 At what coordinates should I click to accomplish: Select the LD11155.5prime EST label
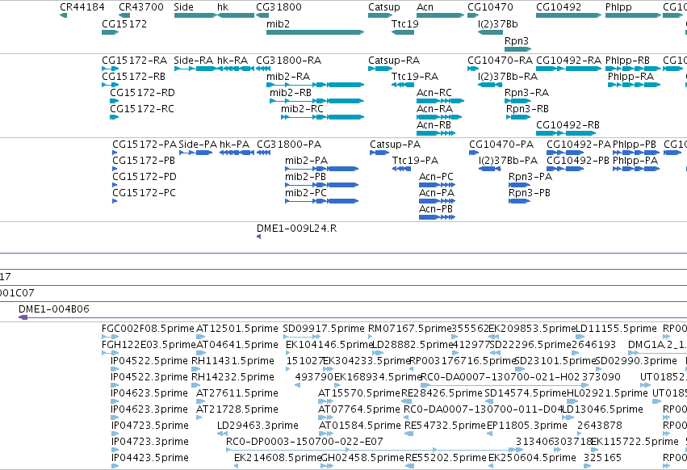pyautogui.click(x=616, y=329)
